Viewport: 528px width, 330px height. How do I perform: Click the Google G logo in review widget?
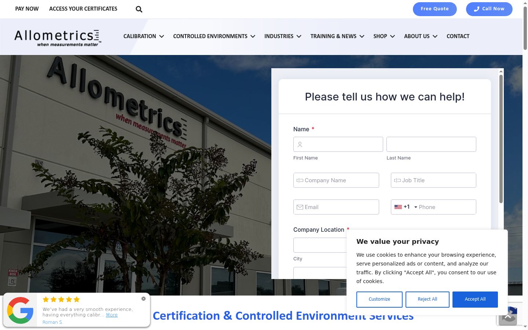pos(20,310)
